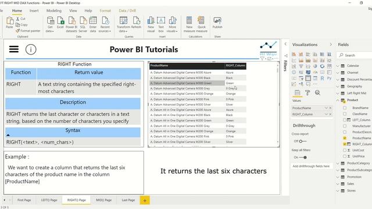Image resolution: width=372 pixels, height=209 pixels.
Task: Expand the Geography table
Action: click(x=338, y=87)
